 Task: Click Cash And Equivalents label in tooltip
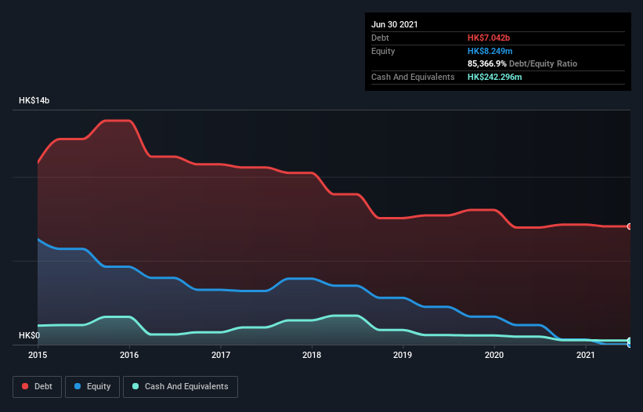click(413, 77)
